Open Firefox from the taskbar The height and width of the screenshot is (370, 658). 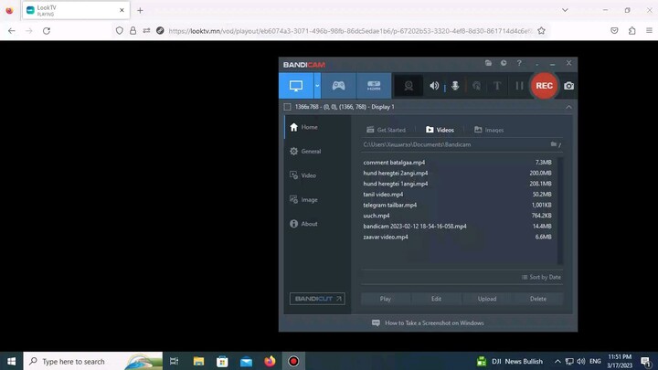tap(270, 361)
